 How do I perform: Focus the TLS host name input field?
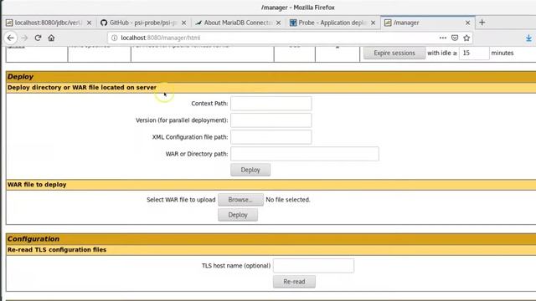[313, 266]
